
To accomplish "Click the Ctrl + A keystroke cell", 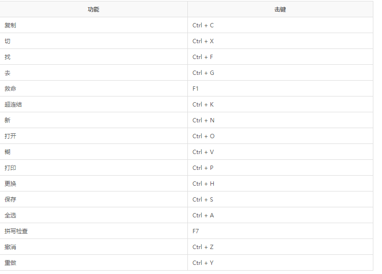I will click(x=203, y=215).
